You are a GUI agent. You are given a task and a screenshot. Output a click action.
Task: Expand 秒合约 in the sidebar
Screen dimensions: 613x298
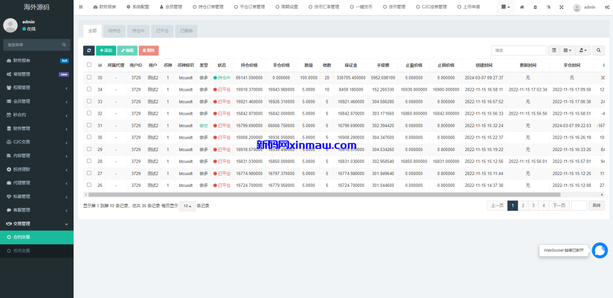tap(37, 115)
